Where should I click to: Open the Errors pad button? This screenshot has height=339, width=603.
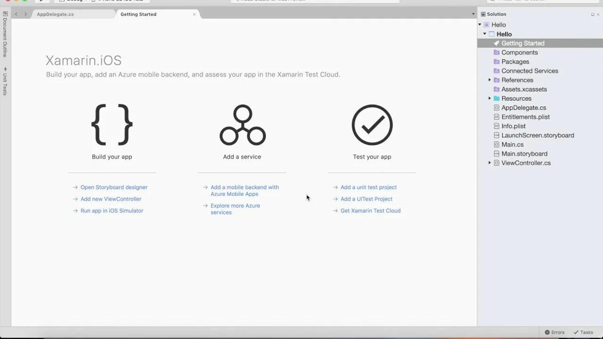554,332
